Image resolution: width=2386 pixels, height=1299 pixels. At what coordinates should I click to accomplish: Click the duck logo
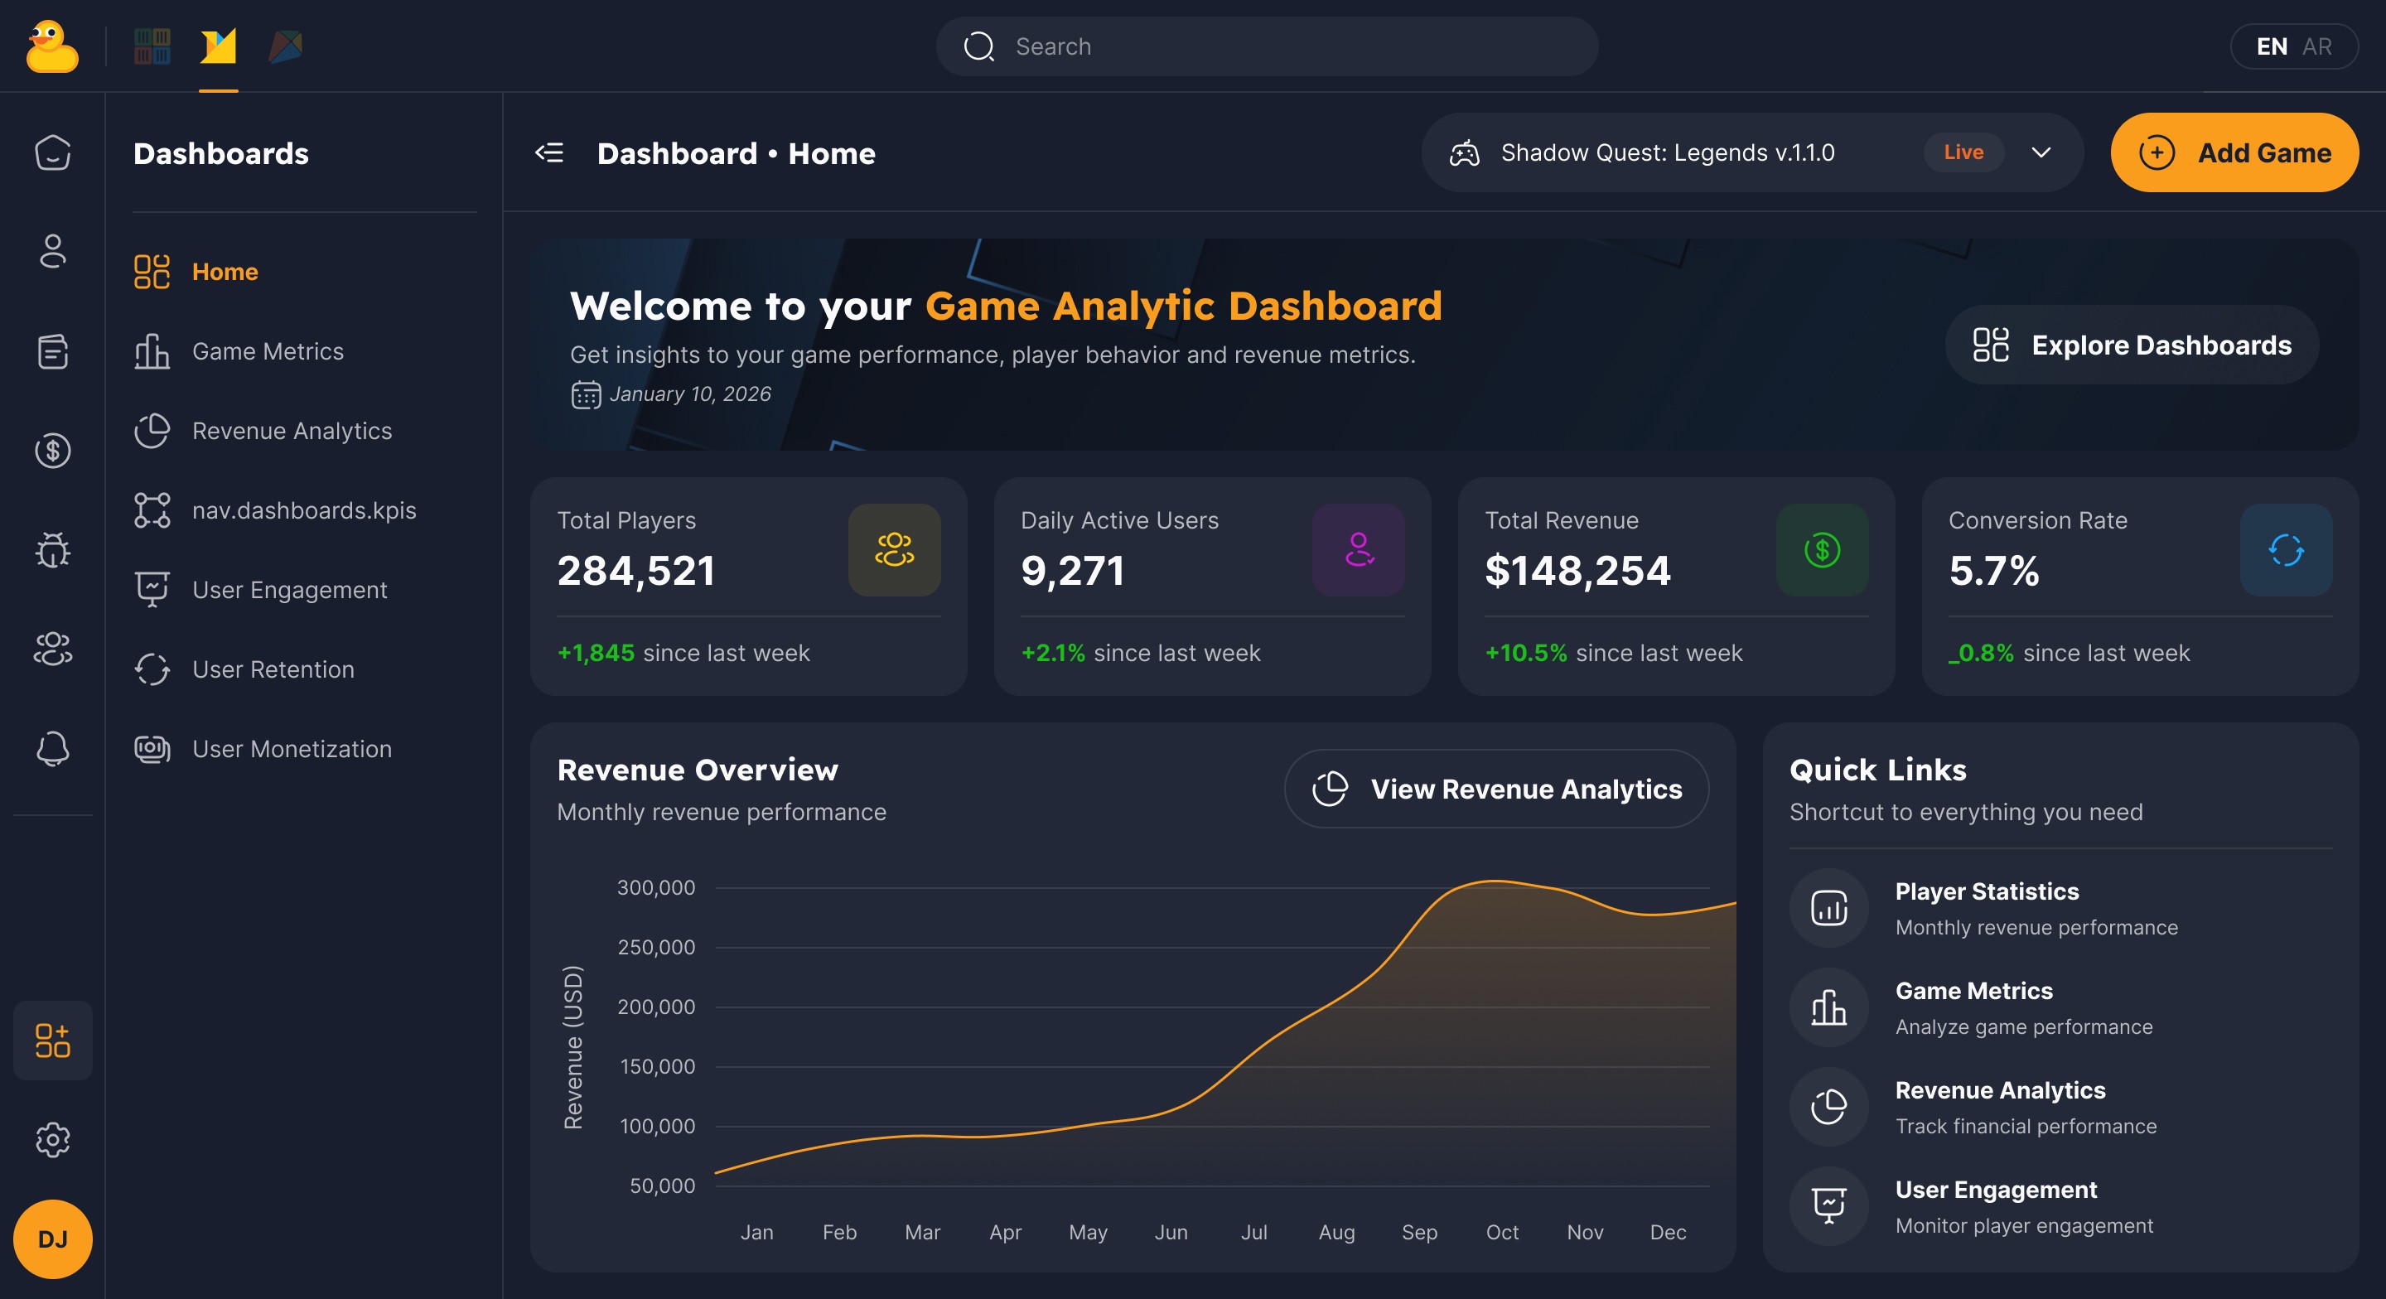(52, 46)
